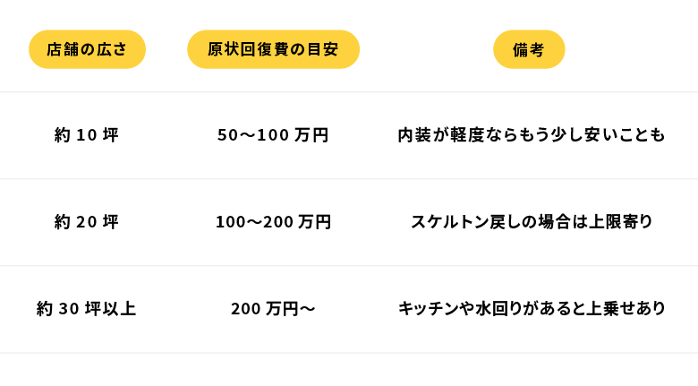The height and width of the screenshot is (386, 698).
Task: Click the divider line below the header row
Action: click(349, 91)
